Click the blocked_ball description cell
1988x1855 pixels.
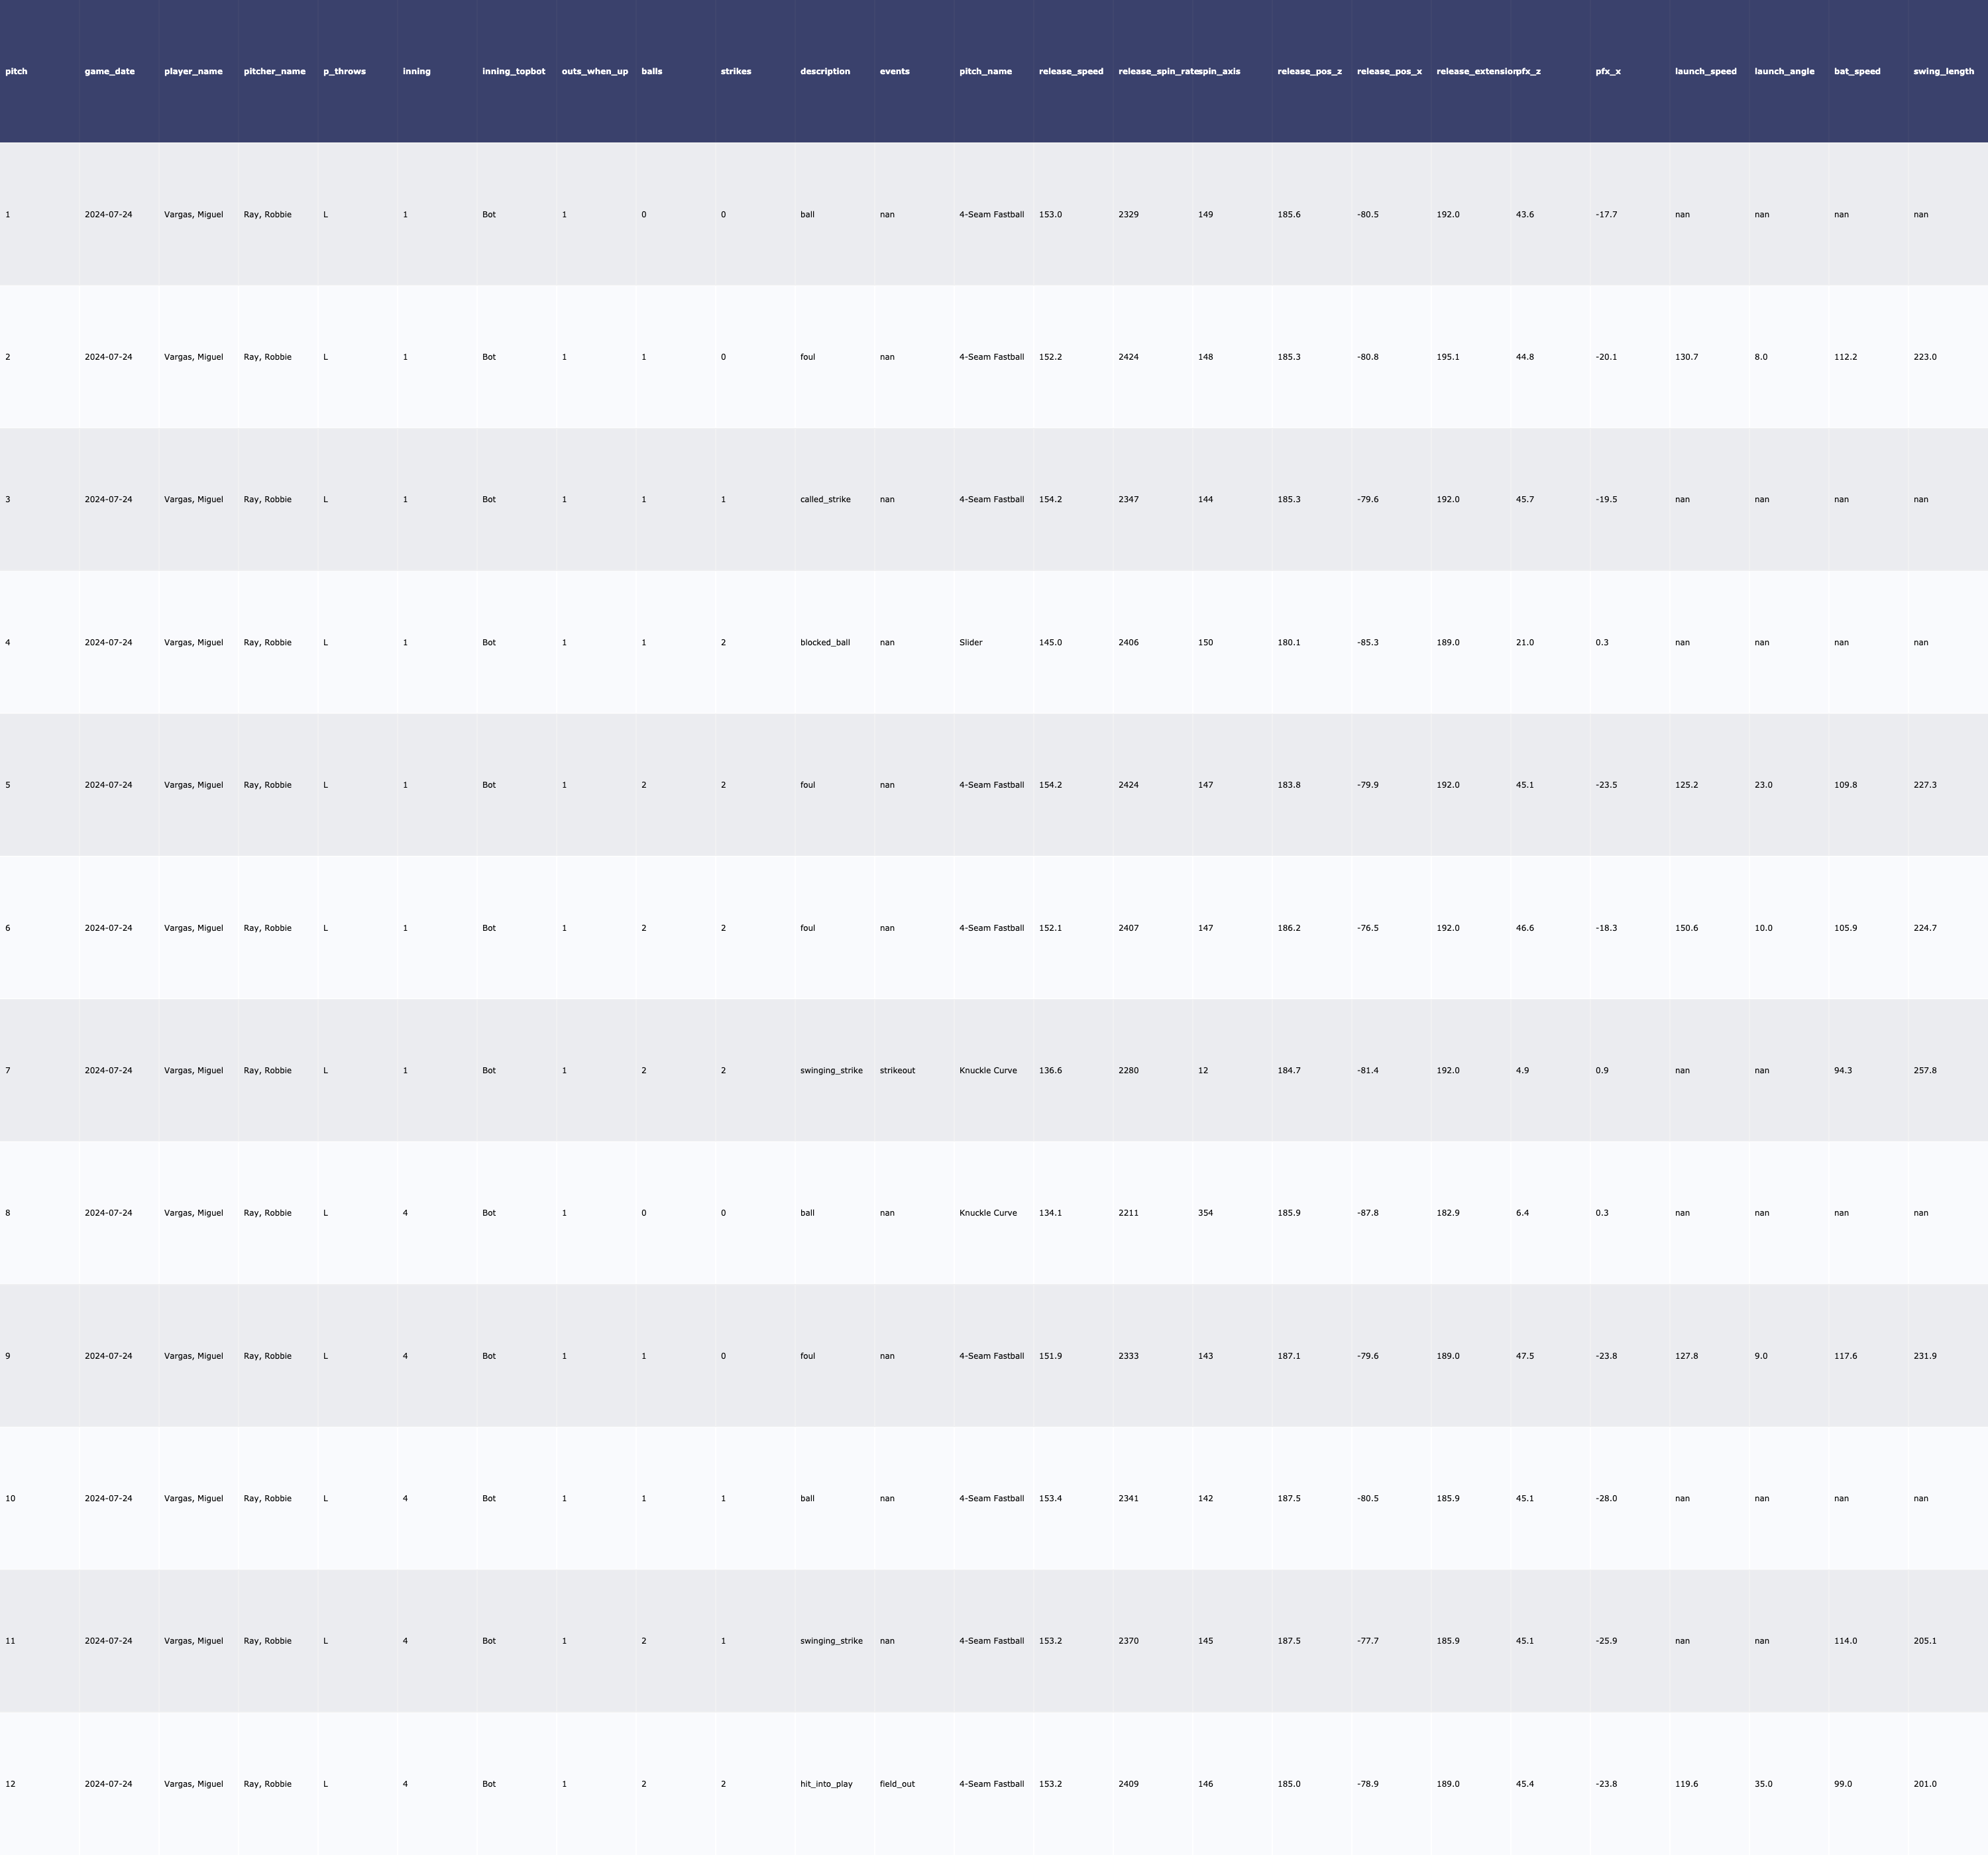825,643
